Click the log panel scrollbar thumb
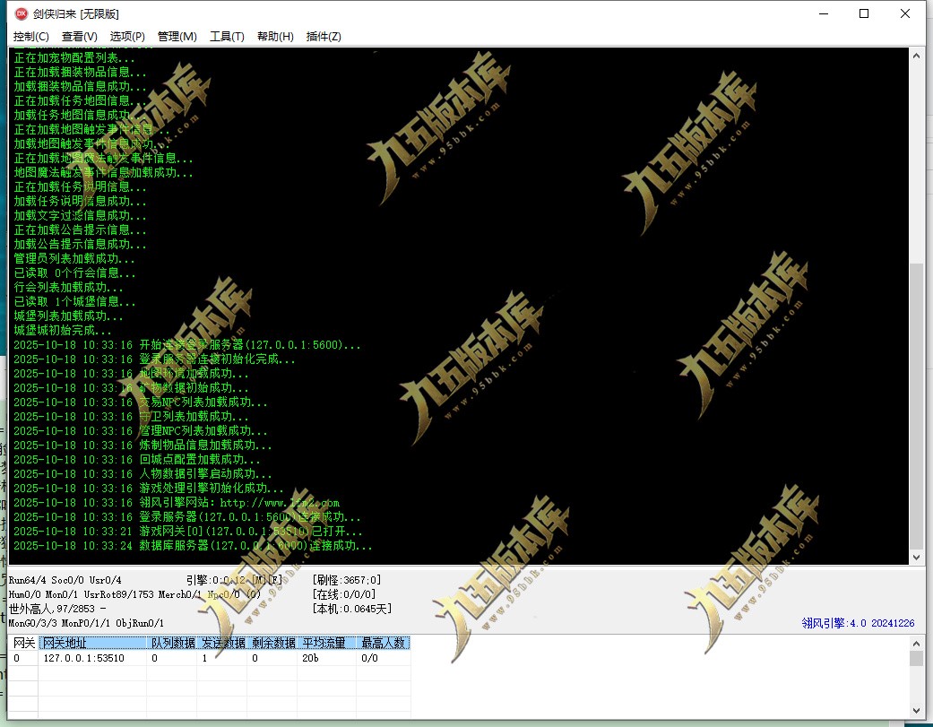The width and height of the screenshot is (933, 727). point(916,406)
